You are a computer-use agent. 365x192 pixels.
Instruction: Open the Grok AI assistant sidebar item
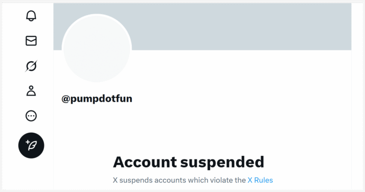tap(31, 66)
